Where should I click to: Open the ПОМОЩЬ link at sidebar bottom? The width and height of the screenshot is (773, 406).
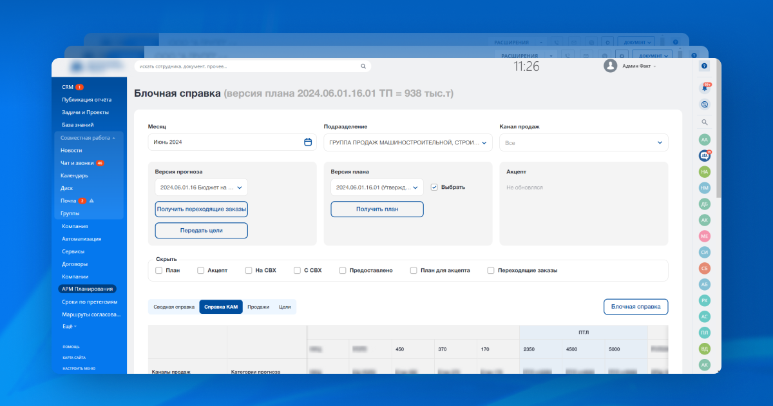tap(71, 347)
